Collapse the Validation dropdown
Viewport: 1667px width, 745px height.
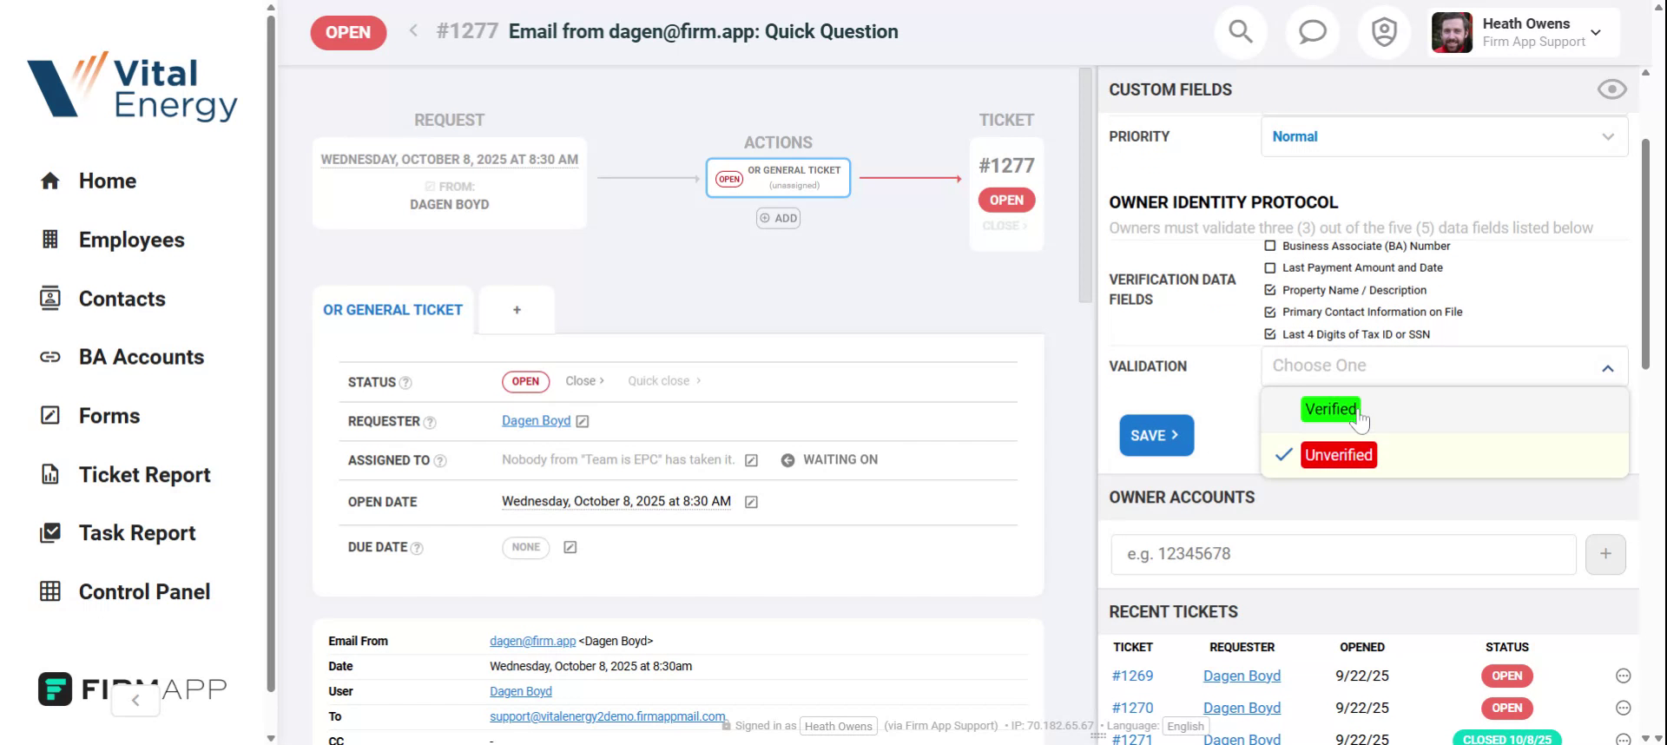[1607, 367]
